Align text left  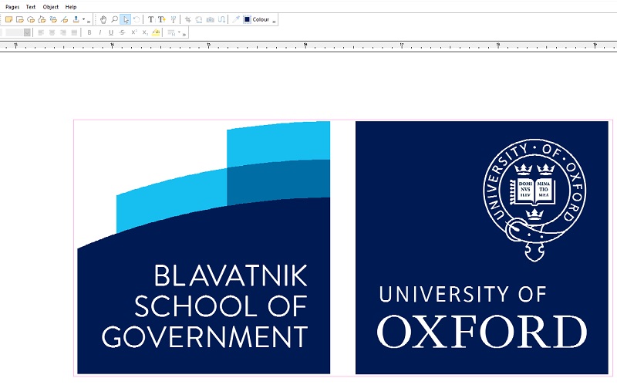[x=41, y=32]
